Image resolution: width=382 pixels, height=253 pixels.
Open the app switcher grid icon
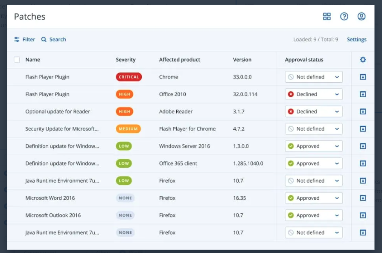click(327, 16)
